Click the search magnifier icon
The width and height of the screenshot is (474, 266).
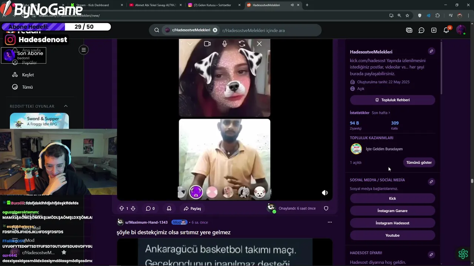click(x=157, y=30)
